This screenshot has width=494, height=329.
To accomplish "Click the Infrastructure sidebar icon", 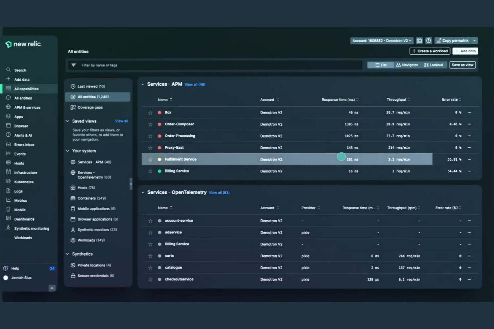I will (x=8, y=172).
